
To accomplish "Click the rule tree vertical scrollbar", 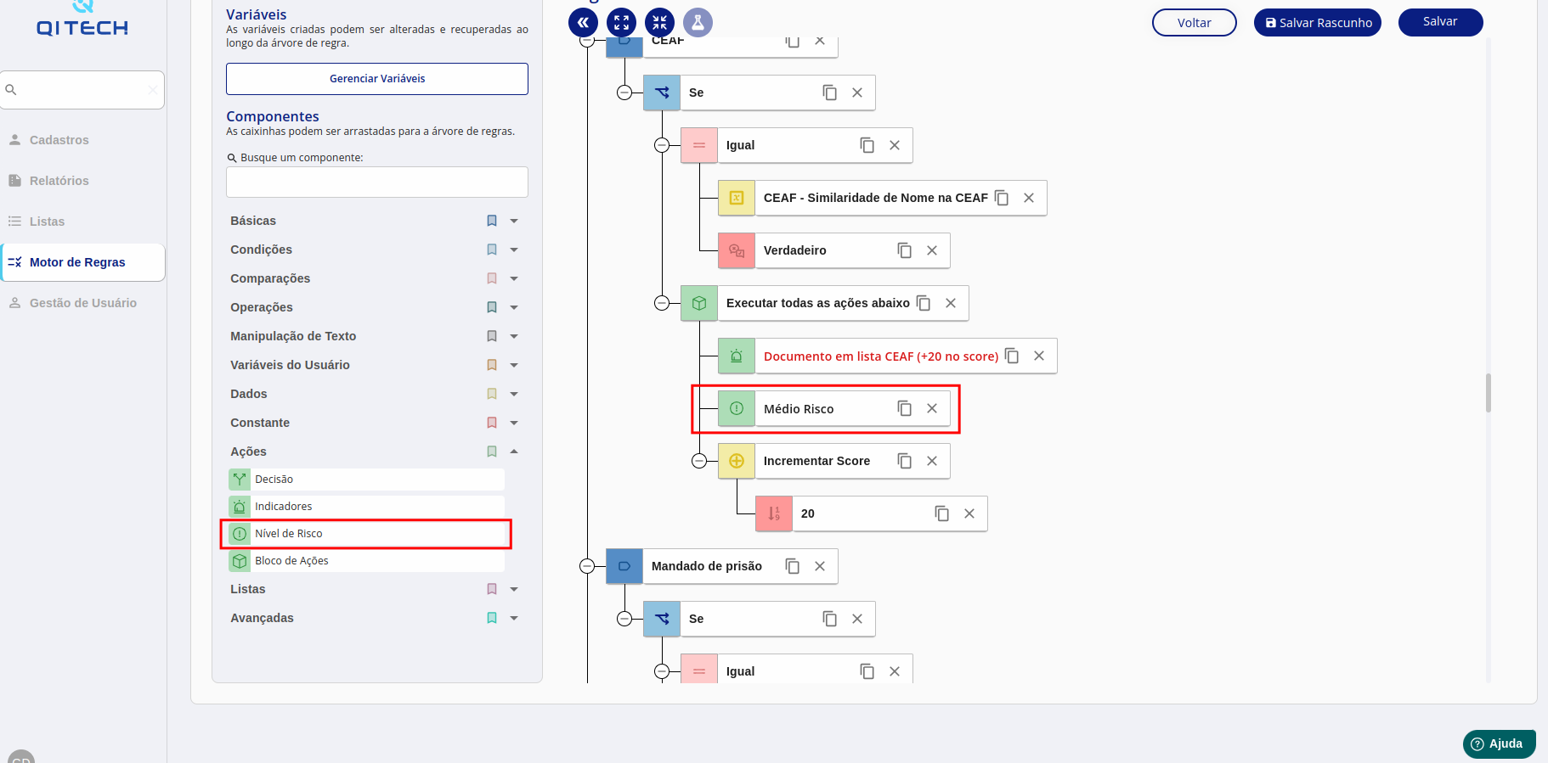I will tap(1489, 393).
